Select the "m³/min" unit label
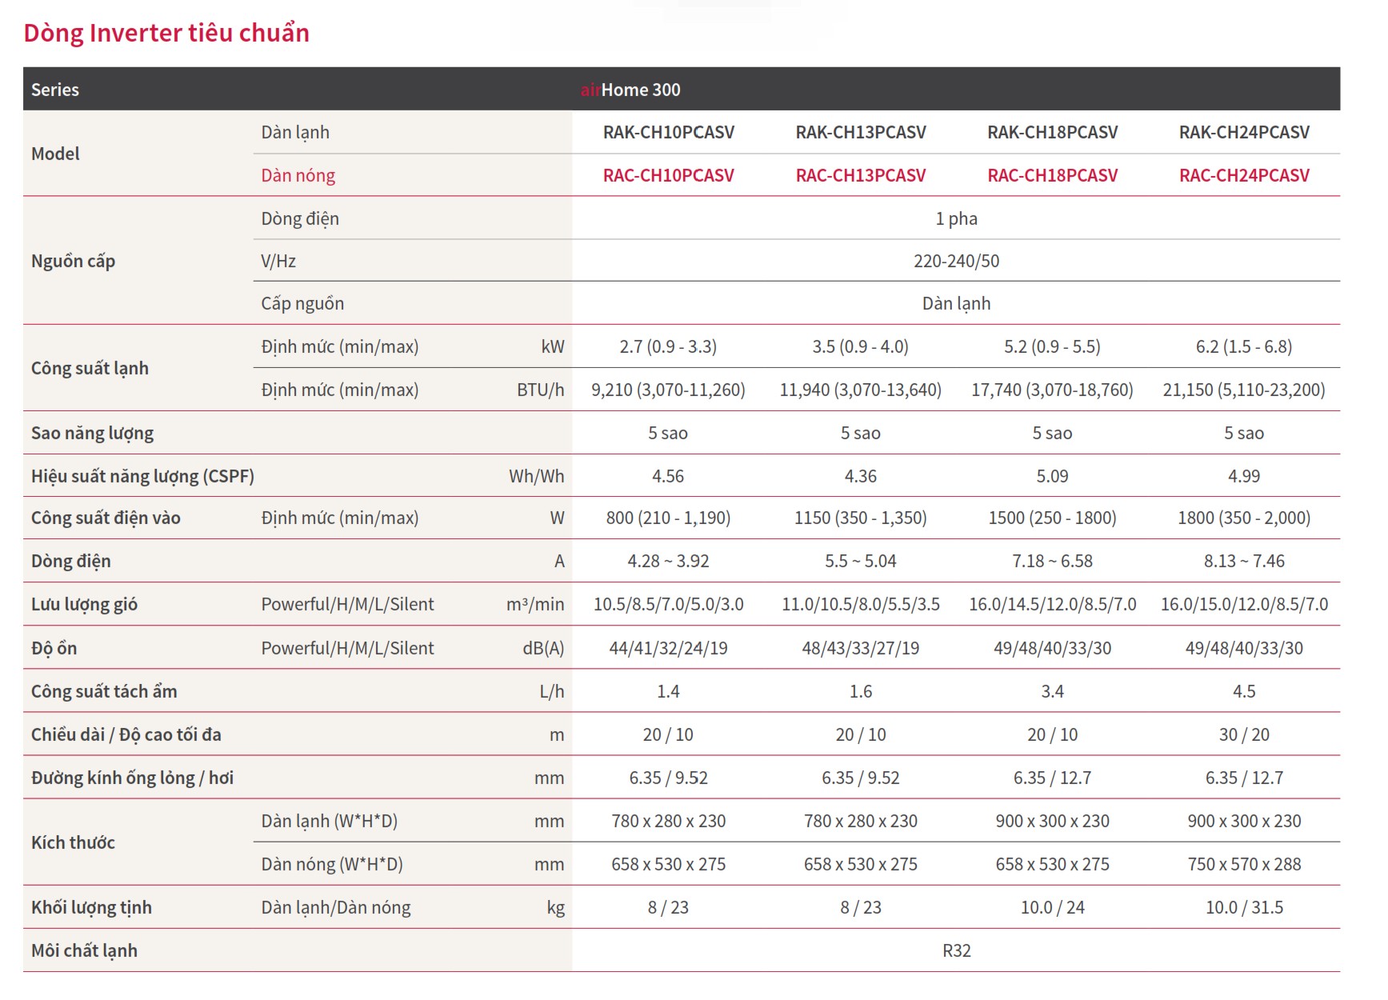 click(535, 604)
